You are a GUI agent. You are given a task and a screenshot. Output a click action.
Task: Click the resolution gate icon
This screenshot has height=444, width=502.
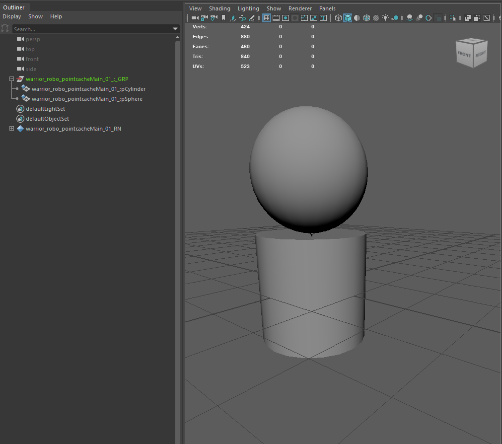tap(286, 18)
